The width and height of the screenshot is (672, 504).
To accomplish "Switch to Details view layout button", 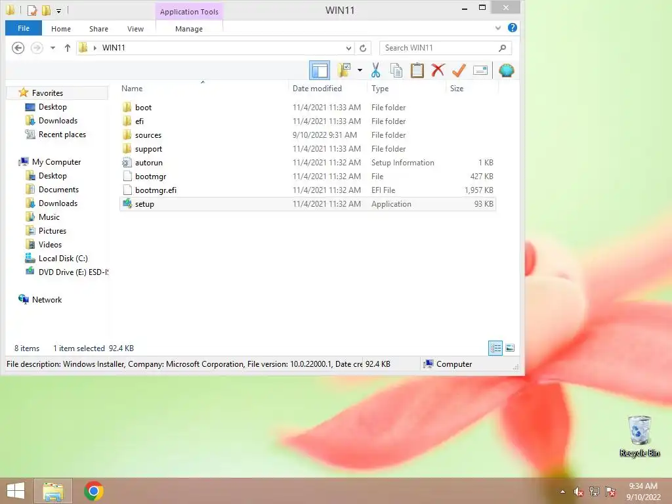I will click(495, 348).
